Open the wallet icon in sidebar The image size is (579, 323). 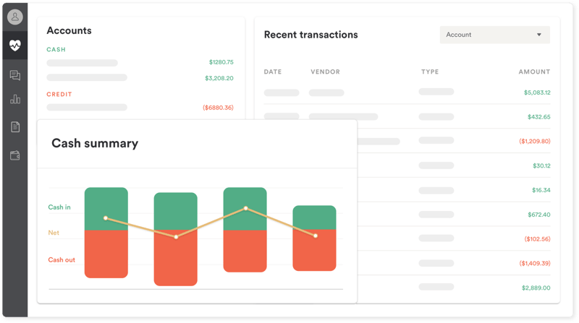click(14, 155)
